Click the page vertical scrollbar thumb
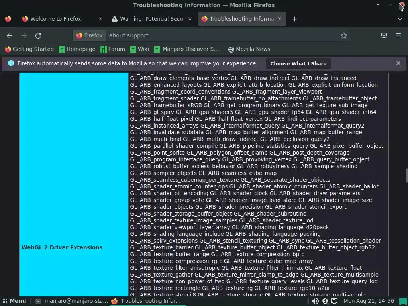 [406, 176]
